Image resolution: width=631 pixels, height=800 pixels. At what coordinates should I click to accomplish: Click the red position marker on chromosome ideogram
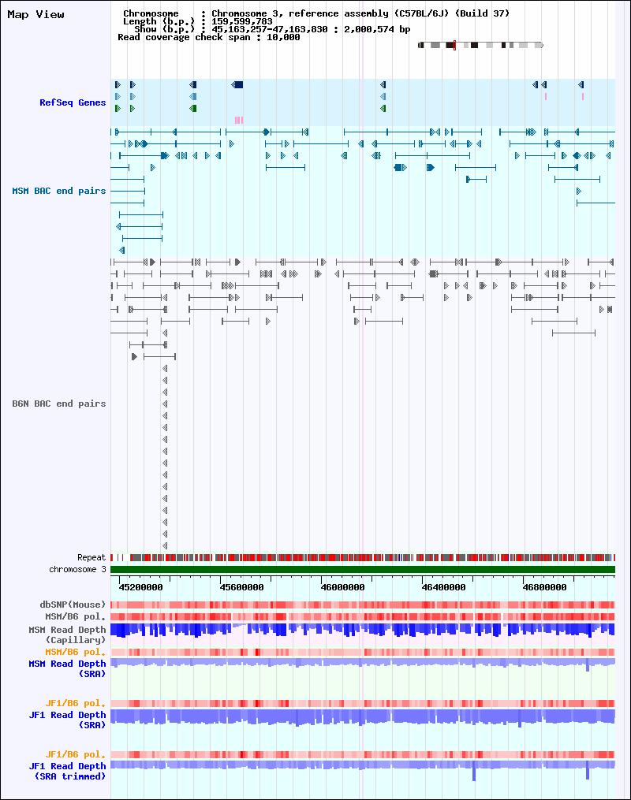pyautogui.click(x=454, y=46)
